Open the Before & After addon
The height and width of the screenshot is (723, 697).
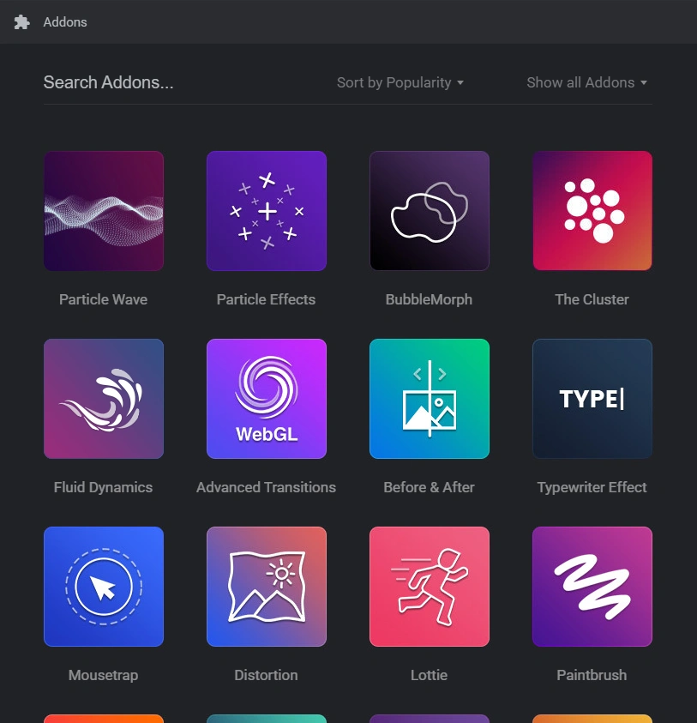[x=429, y=398]
